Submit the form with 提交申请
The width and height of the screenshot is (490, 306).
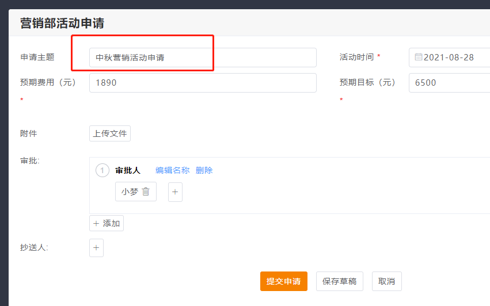(283, 281)
